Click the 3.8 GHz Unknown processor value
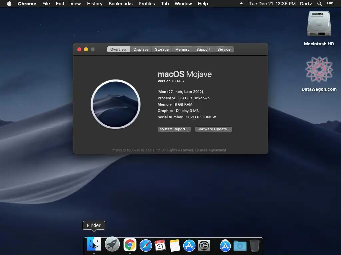The width and height of the screenshot is (341, 255). coord(194,98)
